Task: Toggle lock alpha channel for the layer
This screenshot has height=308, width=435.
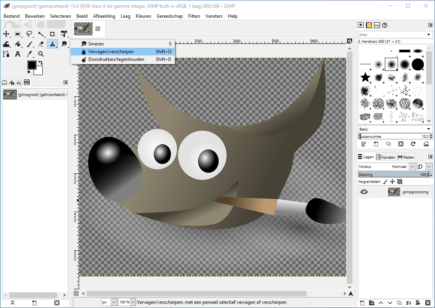Action: 400,181
